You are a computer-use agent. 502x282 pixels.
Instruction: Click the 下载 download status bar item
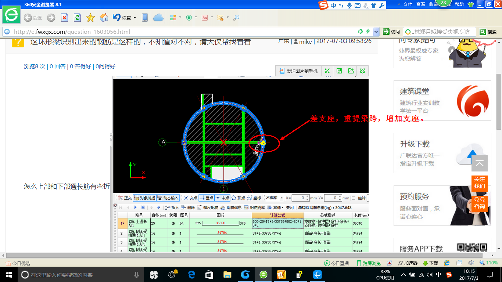[x=430, y=263]
